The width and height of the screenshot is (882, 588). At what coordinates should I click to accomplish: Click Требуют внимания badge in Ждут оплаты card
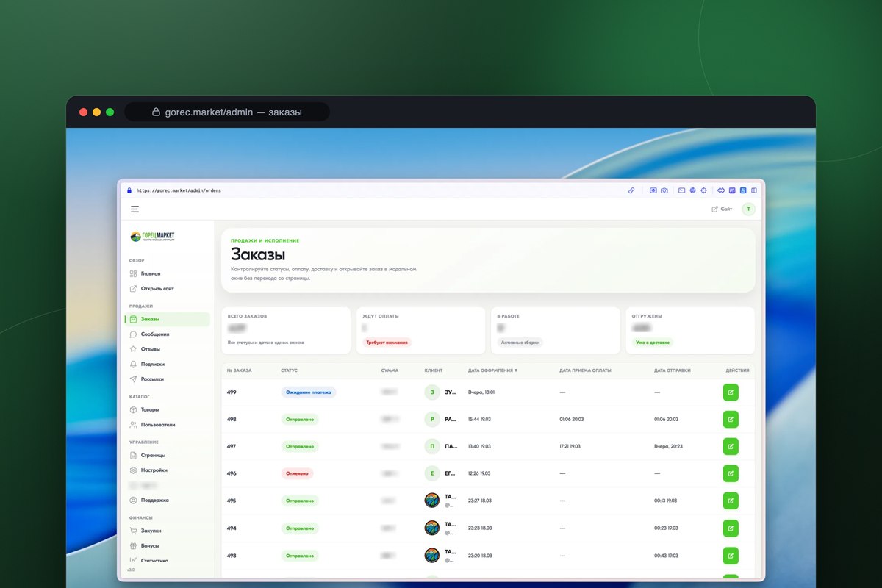click(x=387, y=343)
